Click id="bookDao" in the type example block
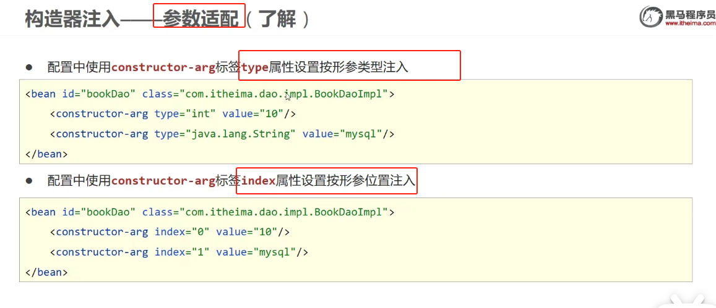This screenshot has width=716, height=308. tap(98, 94)
